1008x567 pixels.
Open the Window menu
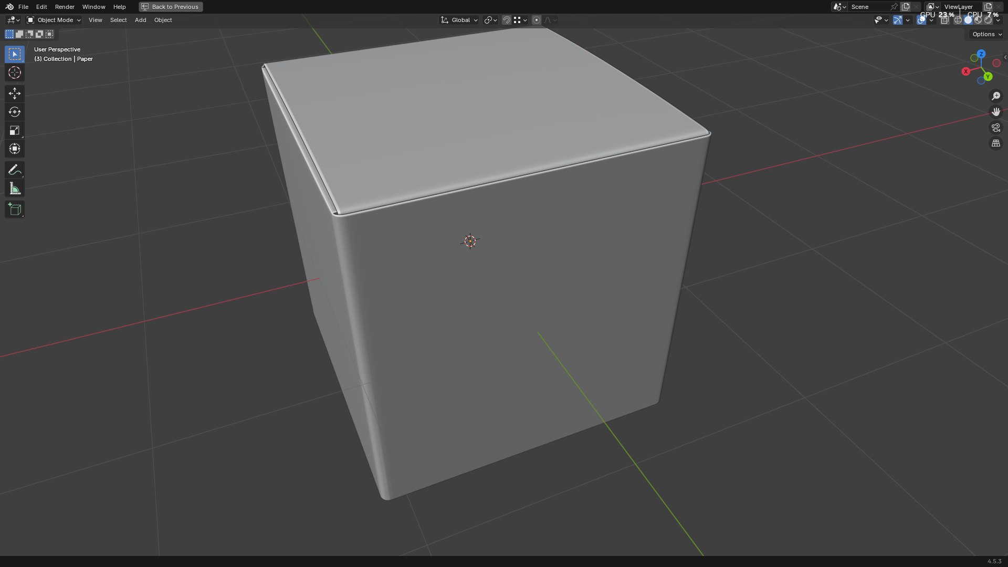(94, 7)
